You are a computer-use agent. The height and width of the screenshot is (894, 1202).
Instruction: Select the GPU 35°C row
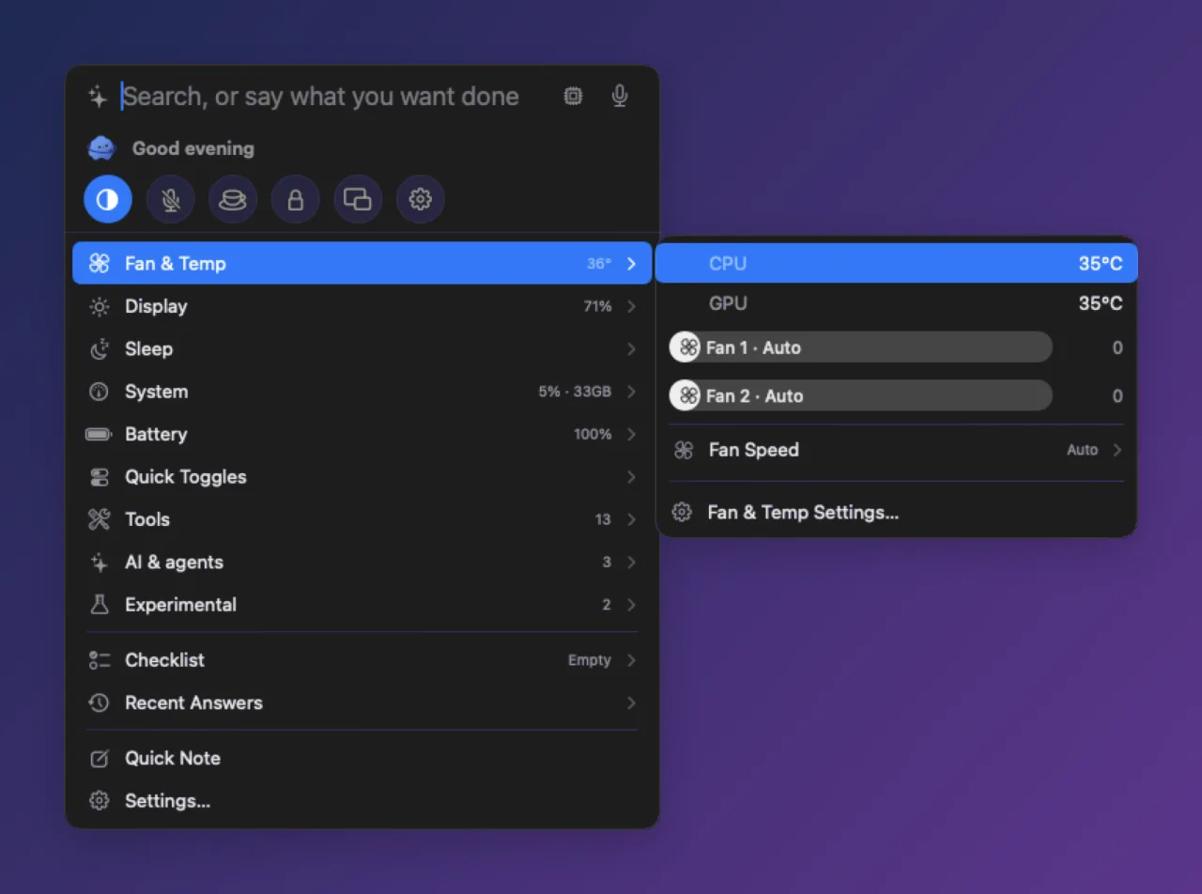pyautogui.click(x=897, y=303)
